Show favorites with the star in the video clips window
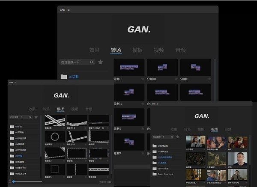Image resolution: width=257 pixels, height=187 pixels. pyautogui.click(x=177, y=137)
